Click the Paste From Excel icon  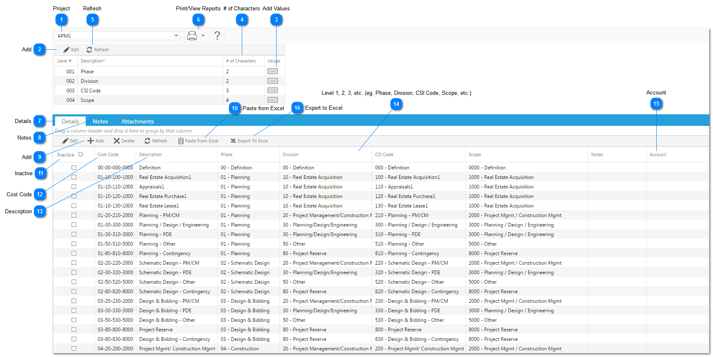pyautogui.click(x=181, y=141)
